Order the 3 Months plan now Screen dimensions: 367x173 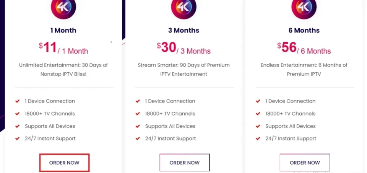coord(185,163)
